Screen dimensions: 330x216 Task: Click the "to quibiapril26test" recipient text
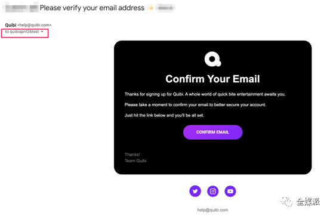(x=22, y=32)
